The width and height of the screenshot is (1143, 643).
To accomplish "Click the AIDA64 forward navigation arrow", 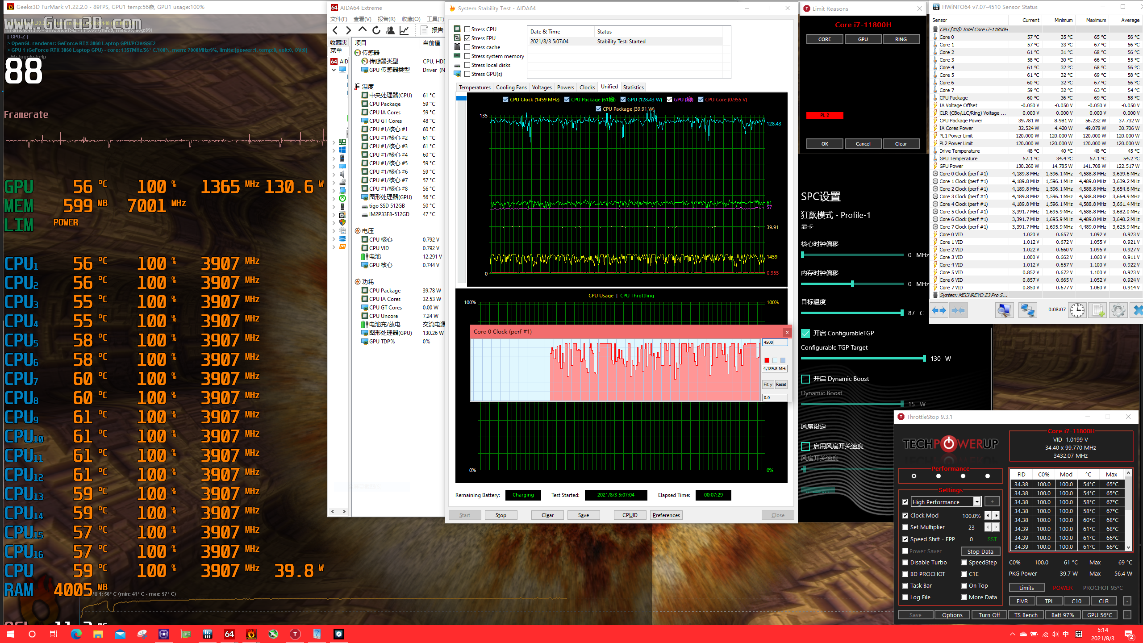I will tap(349, 30).
